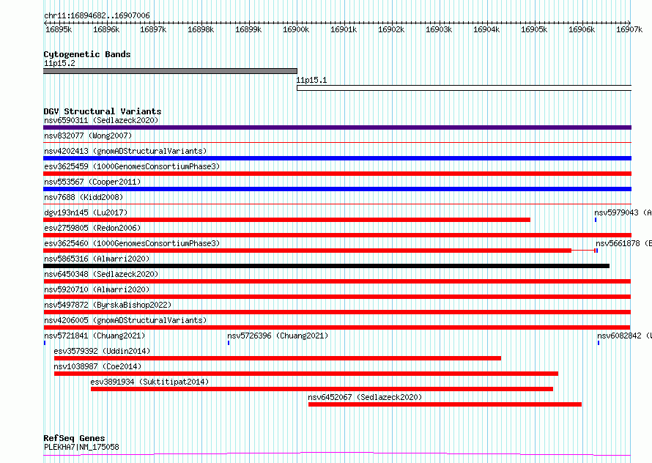Viewport: 652px width, 463px height.
Task: Click the dark purple nsv6590311 variant bar
Action: click(337, 127)
